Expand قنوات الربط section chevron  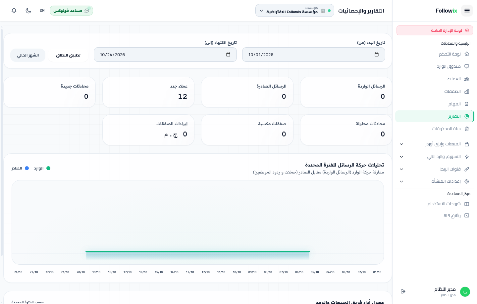pos(401,169)
